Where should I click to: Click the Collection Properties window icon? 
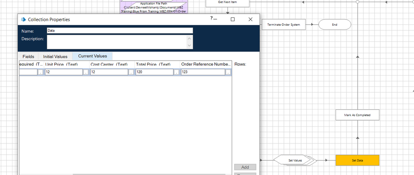(x=24, y=19)
